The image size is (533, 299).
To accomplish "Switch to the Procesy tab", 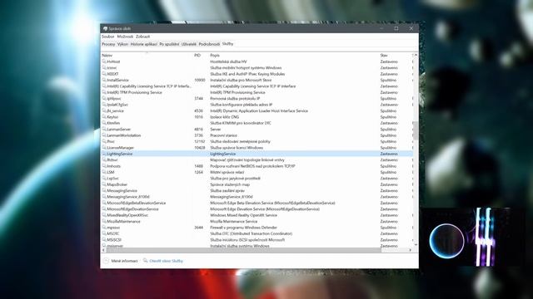I will (x=108, y=44).
